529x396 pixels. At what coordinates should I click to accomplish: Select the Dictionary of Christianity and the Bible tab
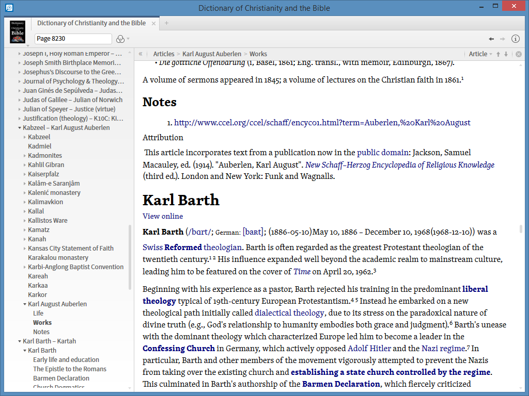(91, 23)
